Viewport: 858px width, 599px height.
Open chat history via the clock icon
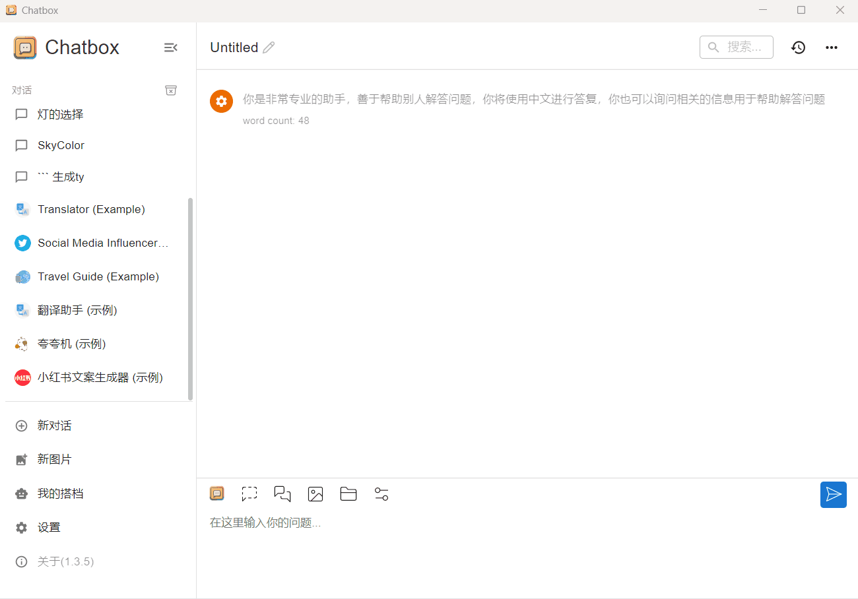coord(798,47)
